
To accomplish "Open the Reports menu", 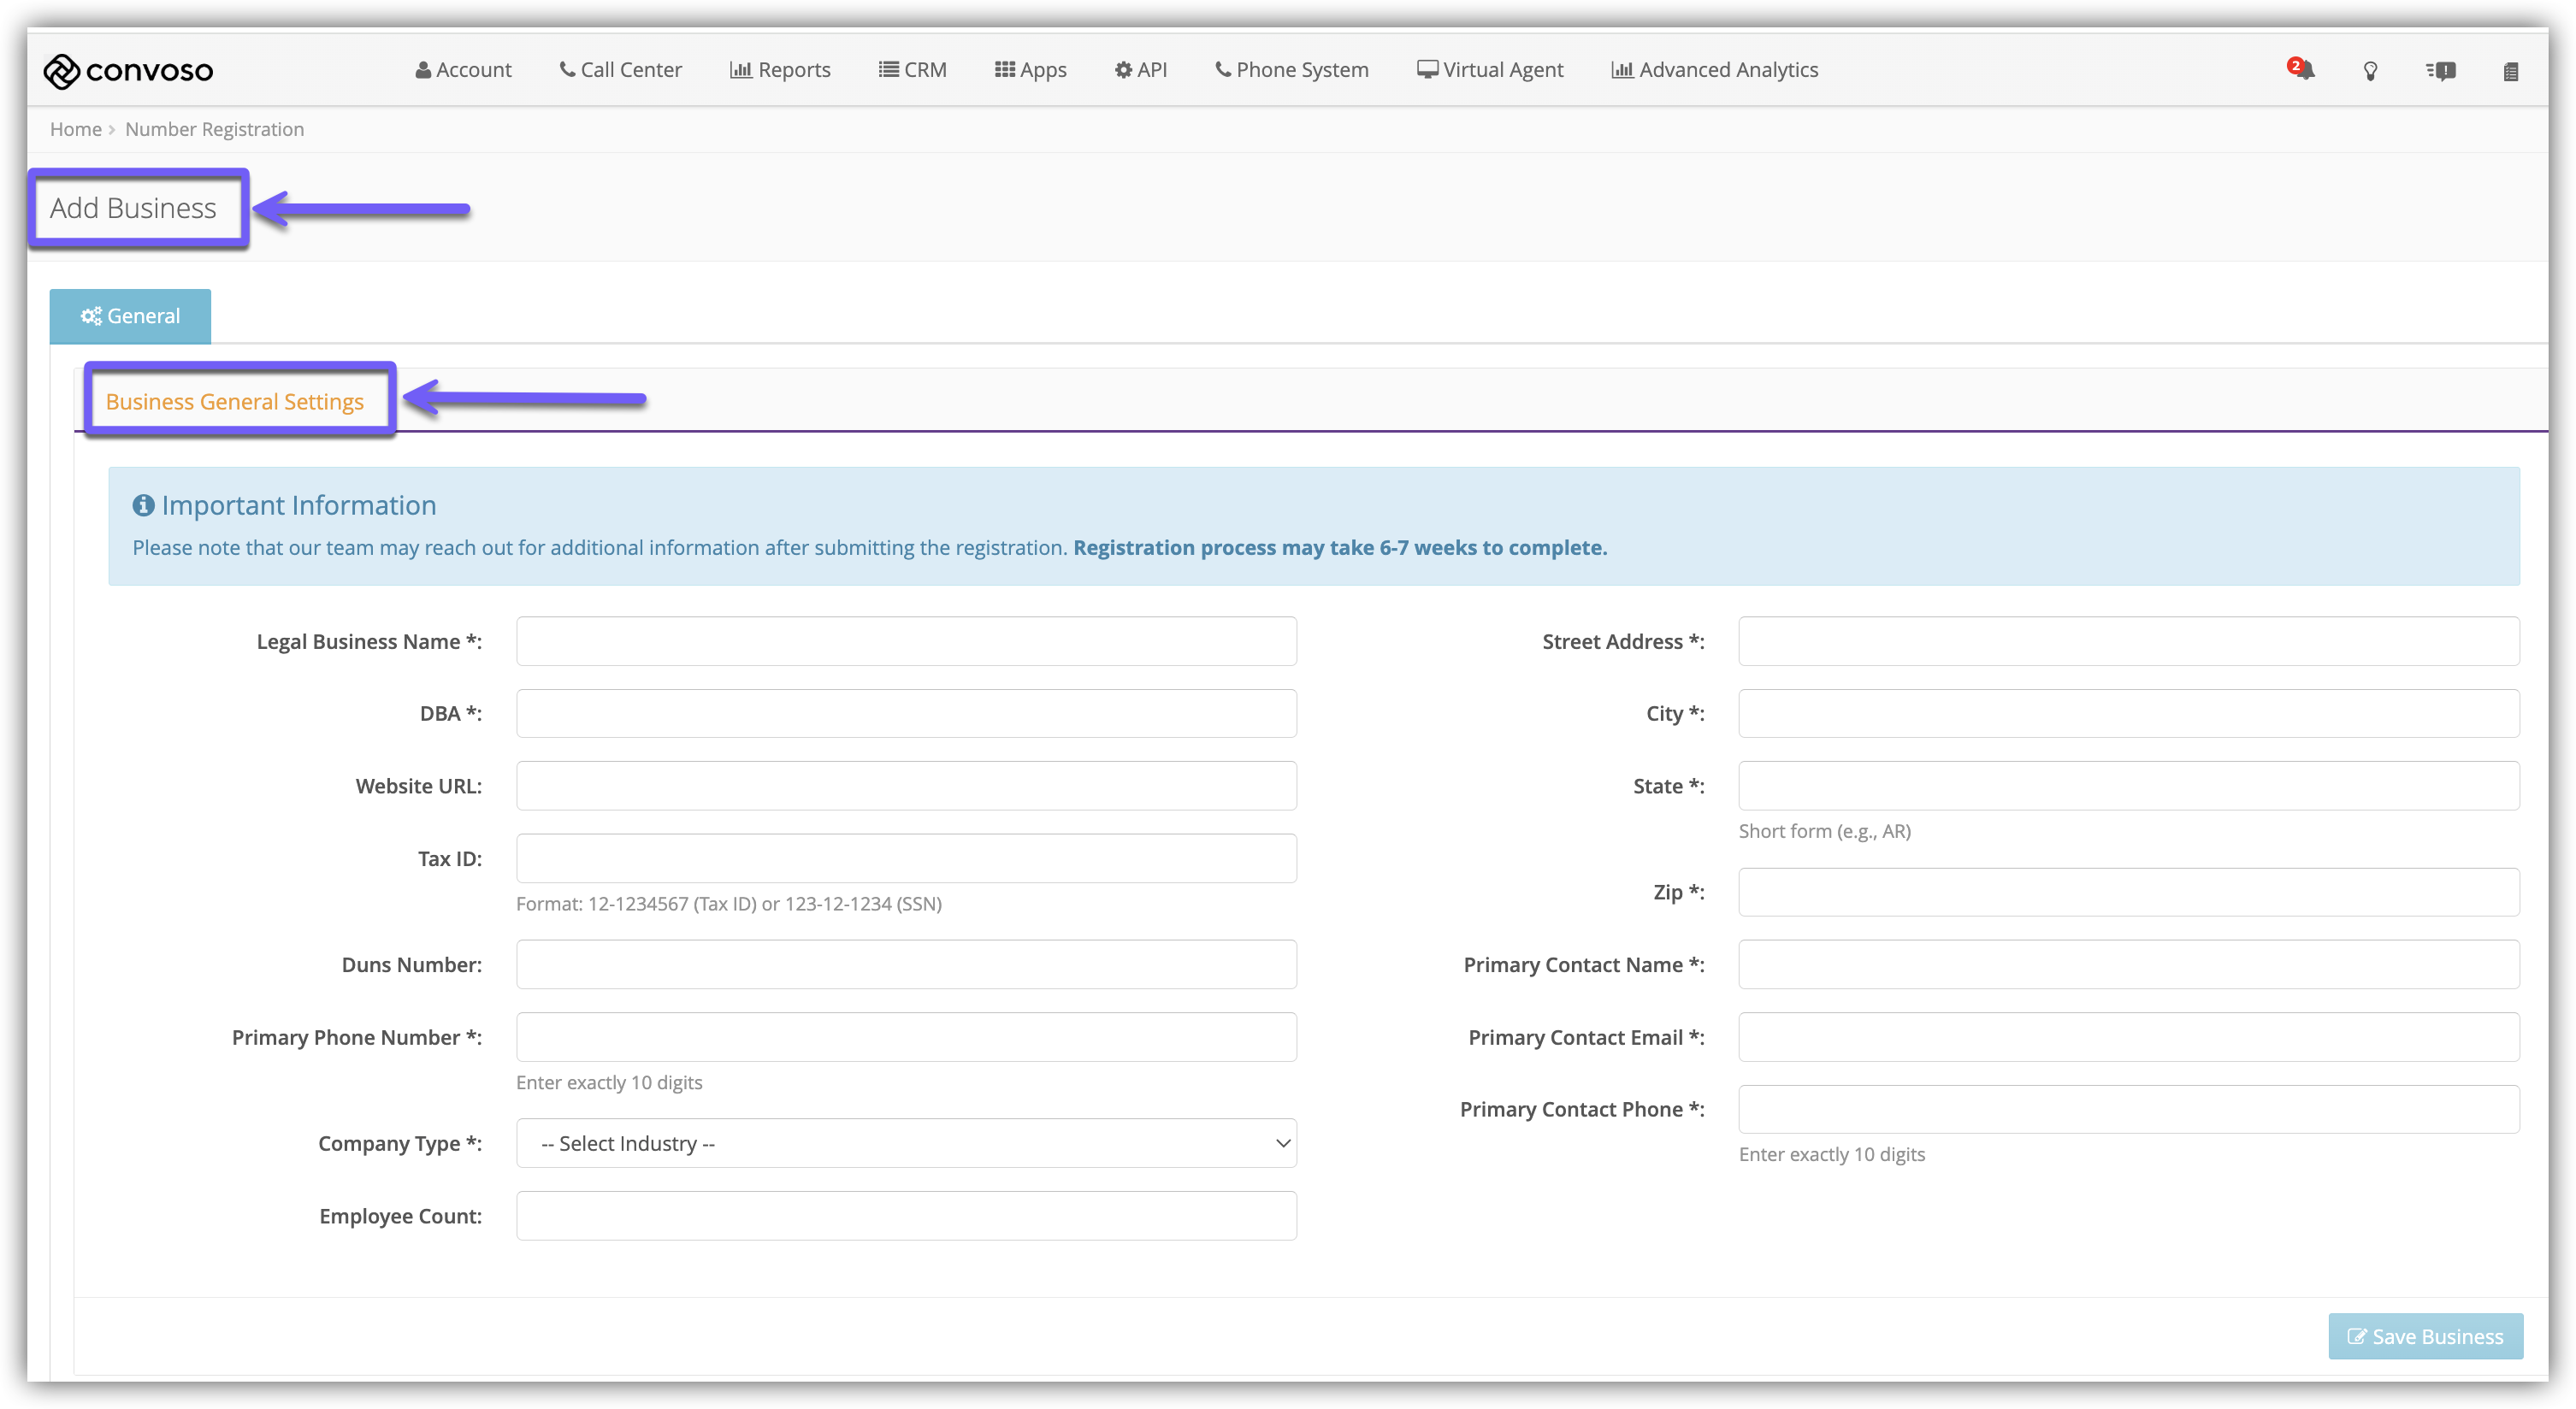I will point(780,70).
